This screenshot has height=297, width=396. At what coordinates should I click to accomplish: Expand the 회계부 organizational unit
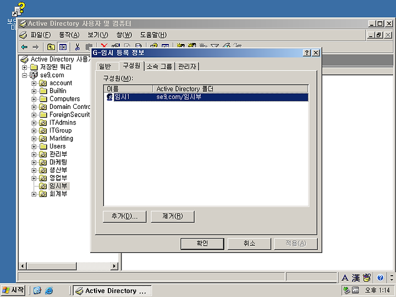[x=34, y=194]
